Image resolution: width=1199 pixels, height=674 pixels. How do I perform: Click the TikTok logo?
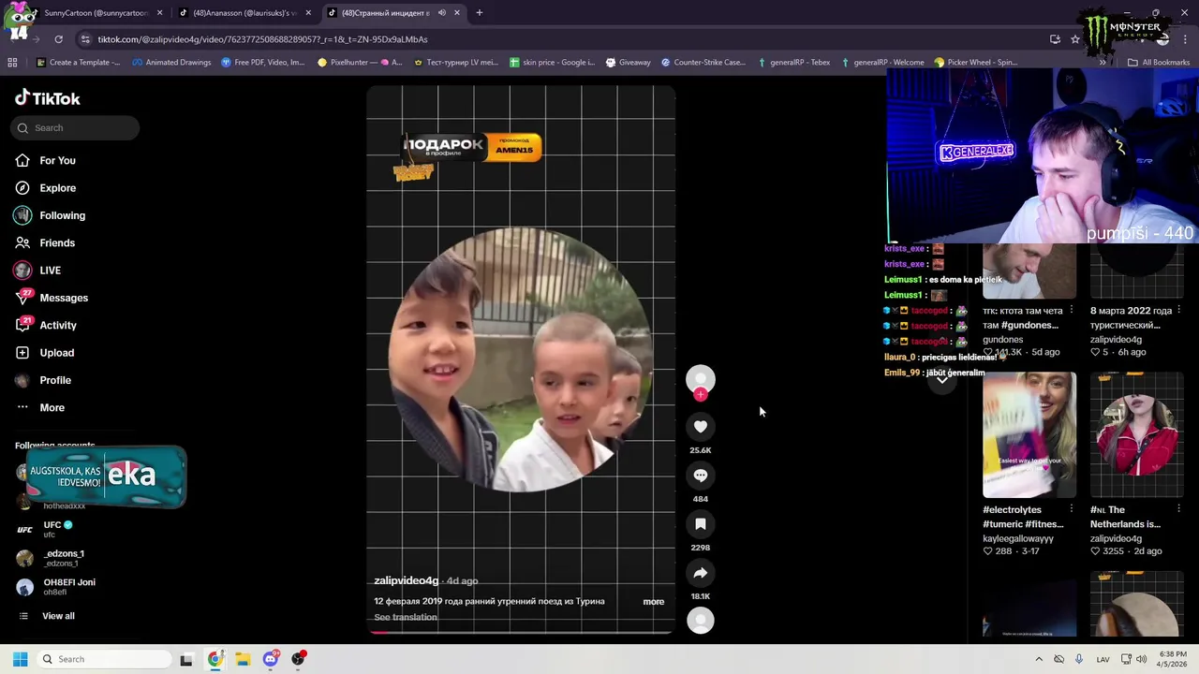[47, 98]
